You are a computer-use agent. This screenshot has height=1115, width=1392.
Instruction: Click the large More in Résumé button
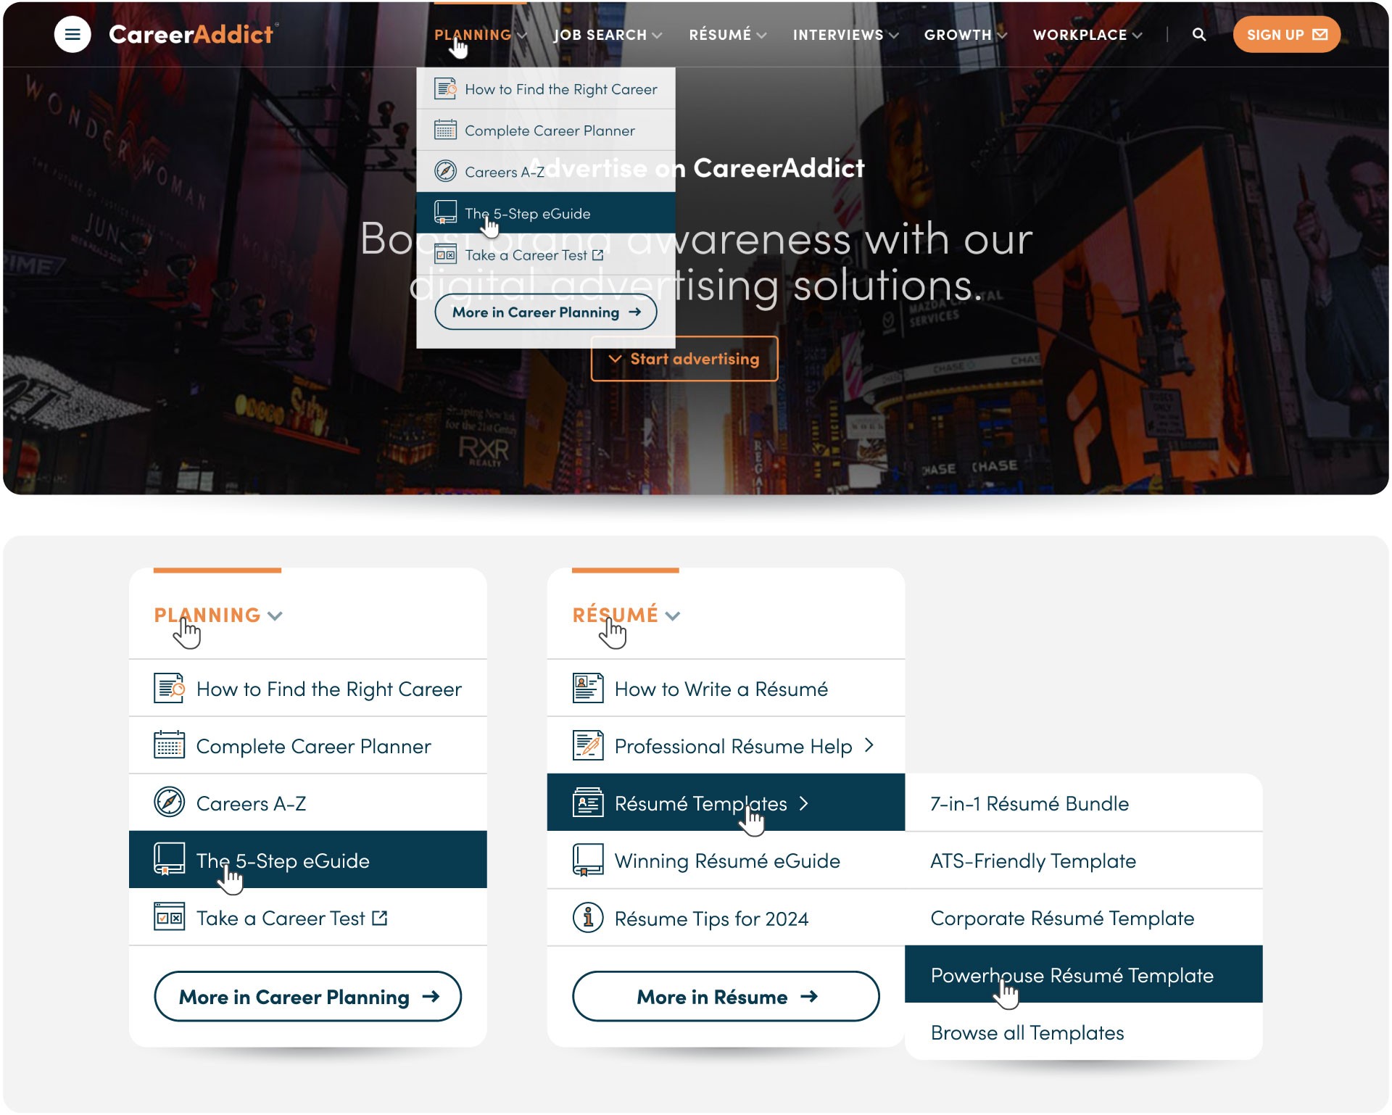coord(725,997)
